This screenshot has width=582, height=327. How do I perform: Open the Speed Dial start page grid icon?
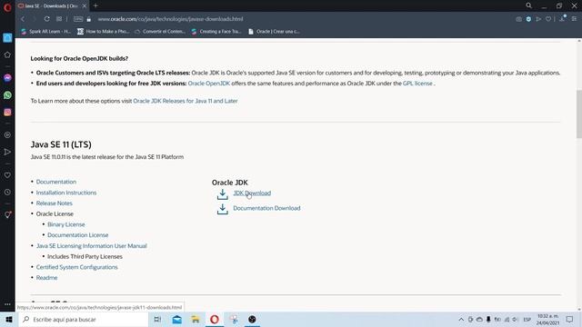coord(59,19)
